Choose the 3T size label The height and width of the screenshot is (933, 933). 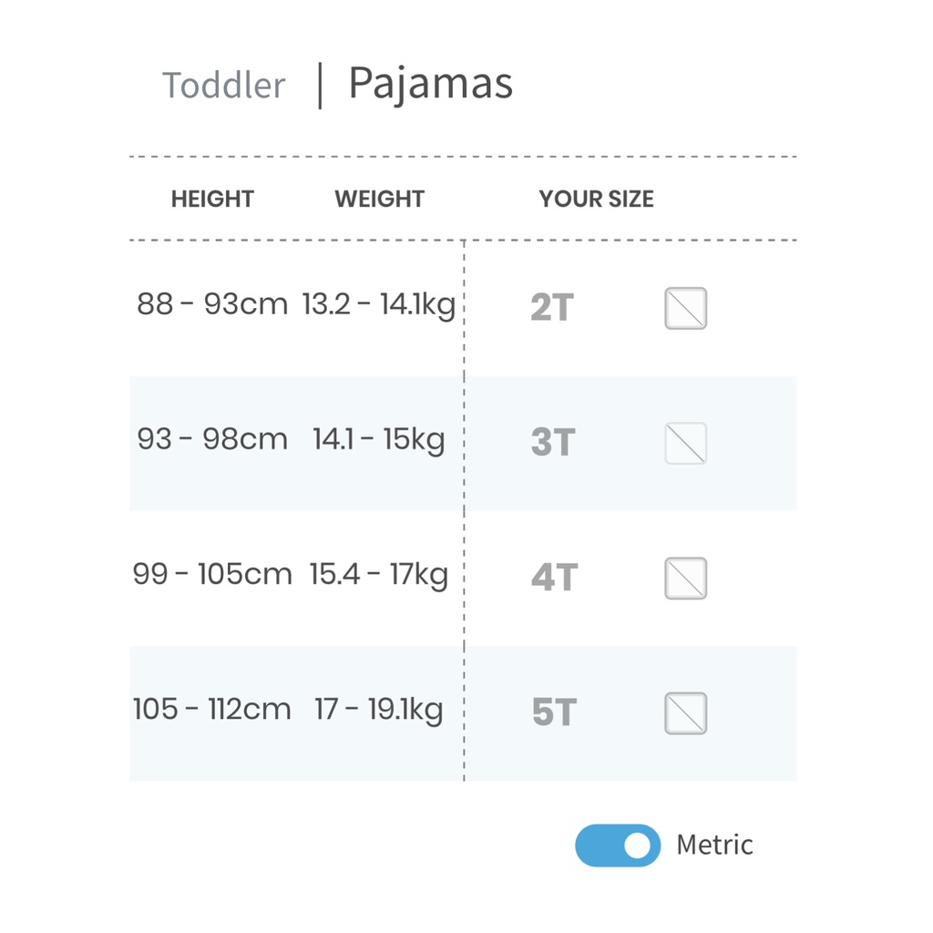pyautogui.click(x=552, y=443)
